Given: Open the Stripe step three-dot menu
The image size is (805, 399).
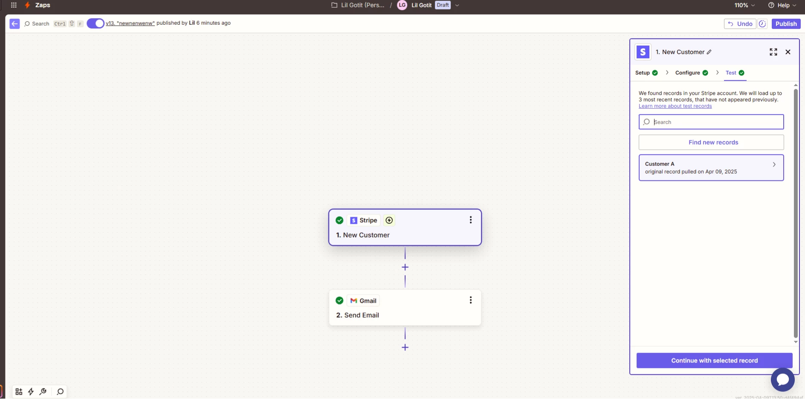Looking at the screenshot, I should coord(471,220).
